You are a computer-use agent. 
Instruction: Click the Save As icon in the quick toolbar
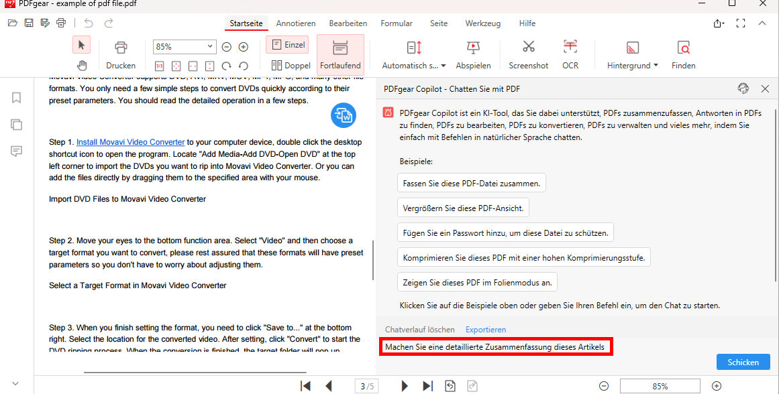(45, 23)
